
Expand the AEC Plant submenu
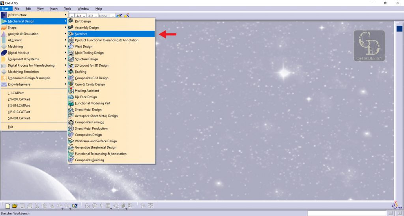pyautogui.click(x=34, y=40)
